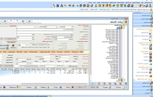Viewport: 153px width, 97px height.
Task: Click the printer icon in the main toolbar
Action: point(132,6)
